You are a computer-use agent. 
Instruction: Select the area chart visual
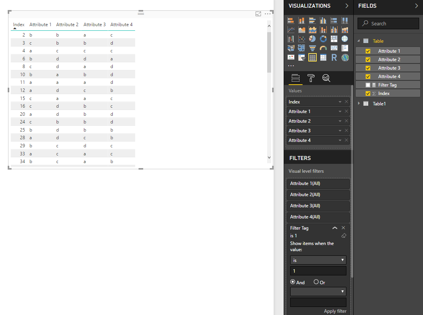click(x=302, y=30)
